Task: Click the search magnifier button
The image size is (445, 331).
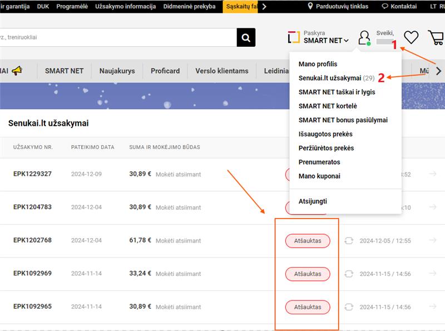Action: 246,37
